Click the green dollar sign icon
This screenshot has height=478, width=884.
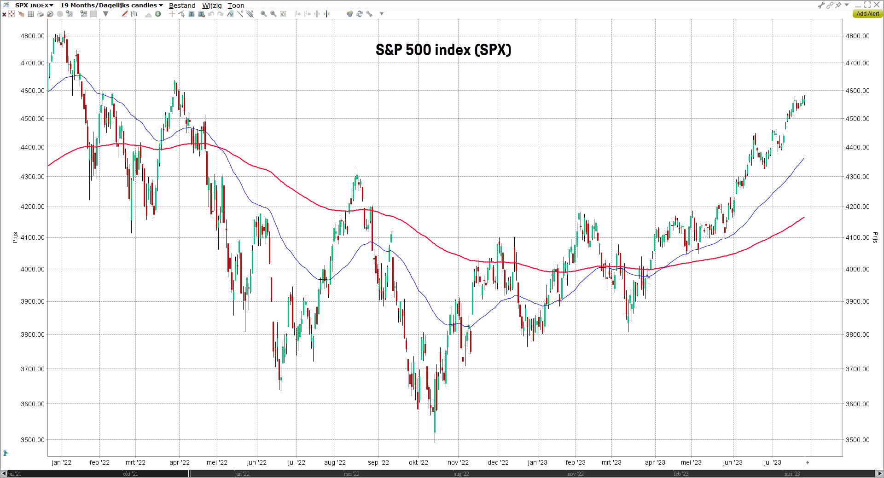(158, 14)
